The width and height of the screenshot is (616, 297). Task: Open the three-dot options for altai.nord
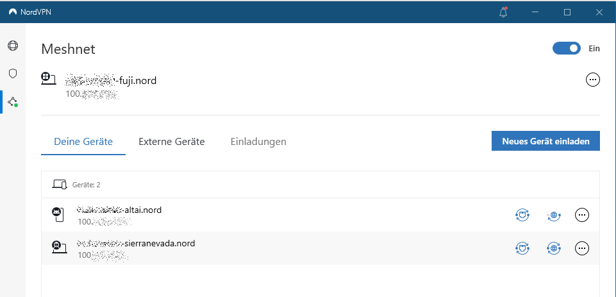click(x=582, y=215)
